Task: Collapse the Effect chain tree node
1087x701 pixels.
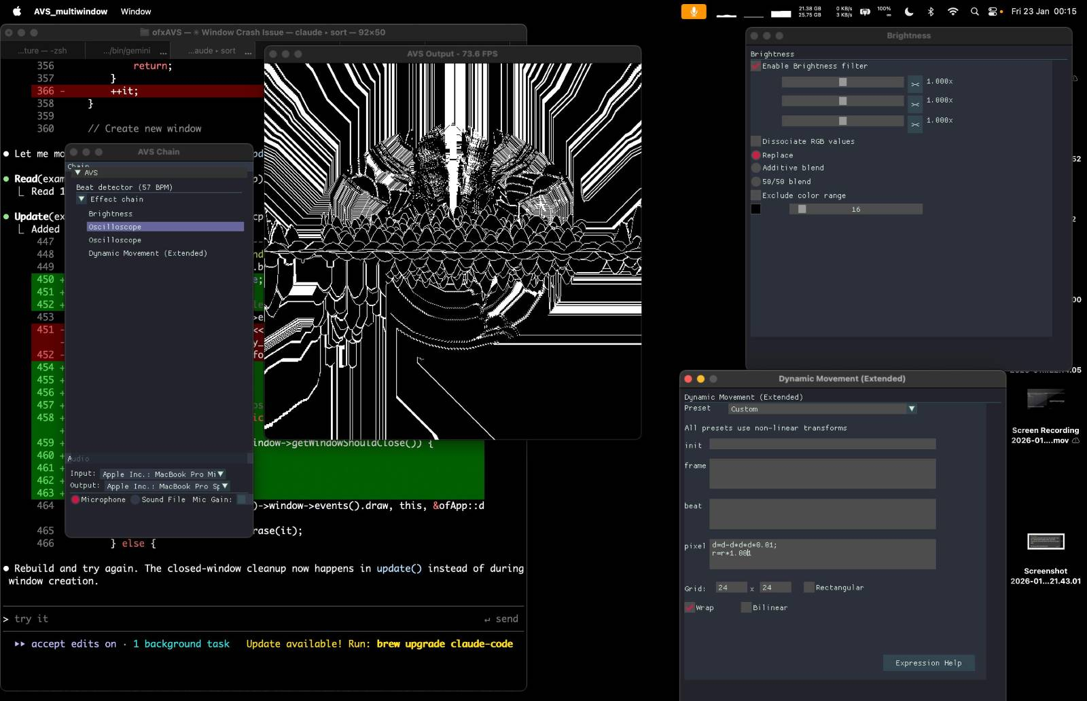Action: pyautogui.click(x=82, y=200)
